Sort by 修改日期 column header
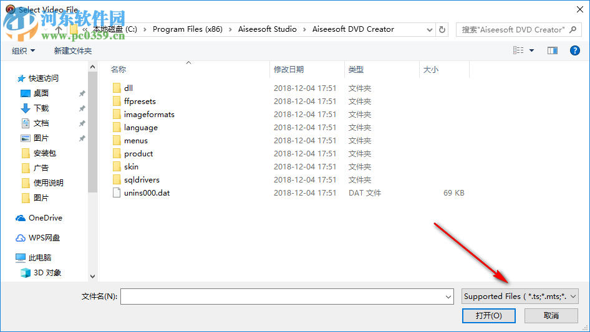This screenshot has height=332, width=590. click(289, 70)
